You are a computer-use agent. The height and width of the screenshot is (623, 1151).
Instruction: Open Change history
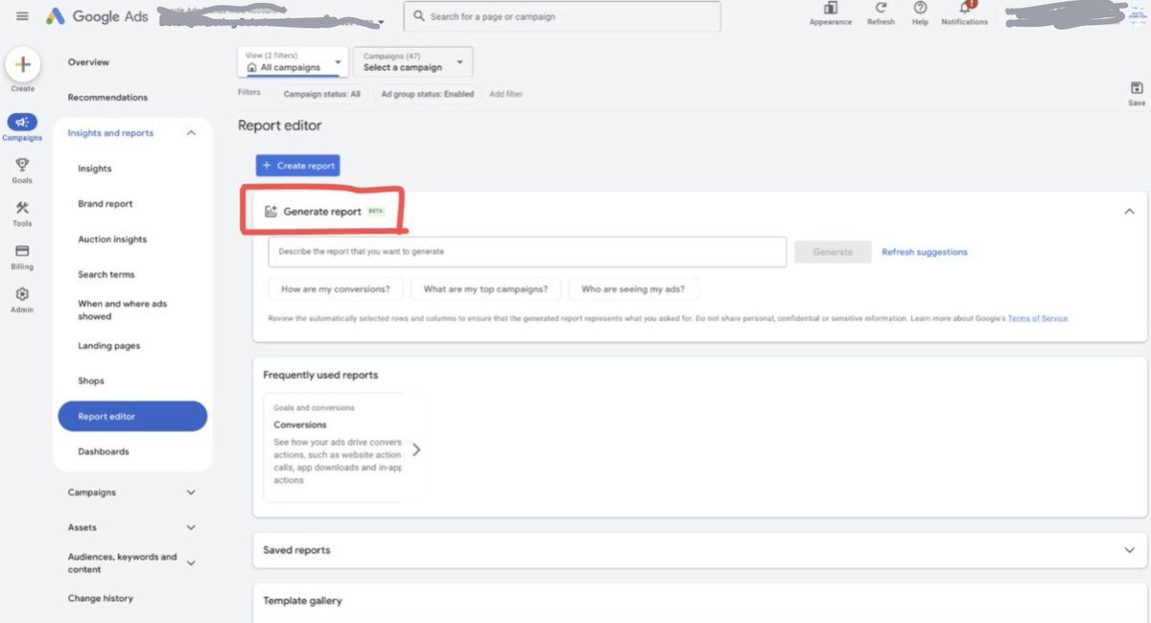pos(101,598)
